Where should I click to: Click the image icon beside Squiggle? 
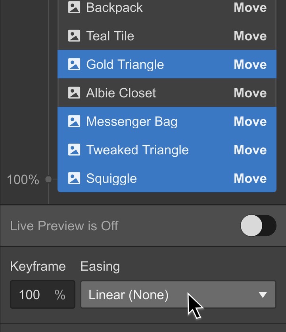click(74, 178)
